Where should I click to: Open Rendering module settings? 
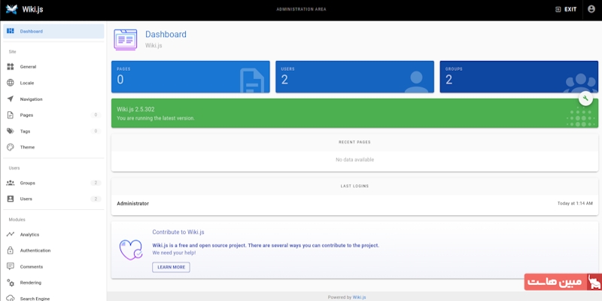pos(31,282)
